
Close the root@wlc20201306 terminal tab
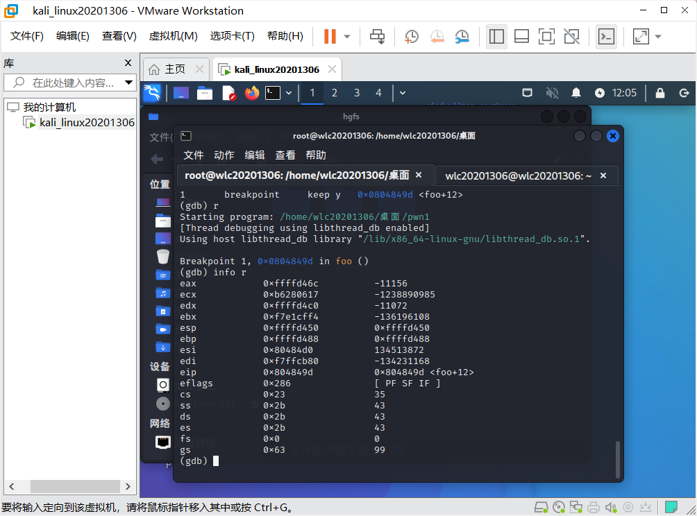[419, 175]
